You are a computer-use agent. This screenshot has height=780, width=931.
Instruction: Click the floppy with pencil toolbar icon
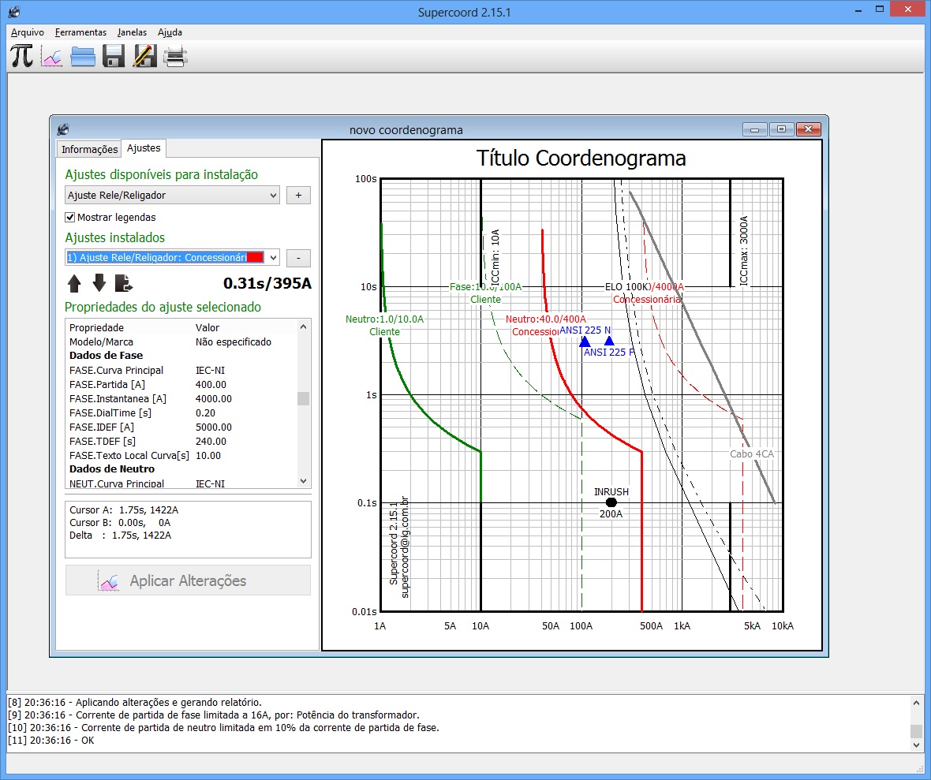[x=145, y=57]
